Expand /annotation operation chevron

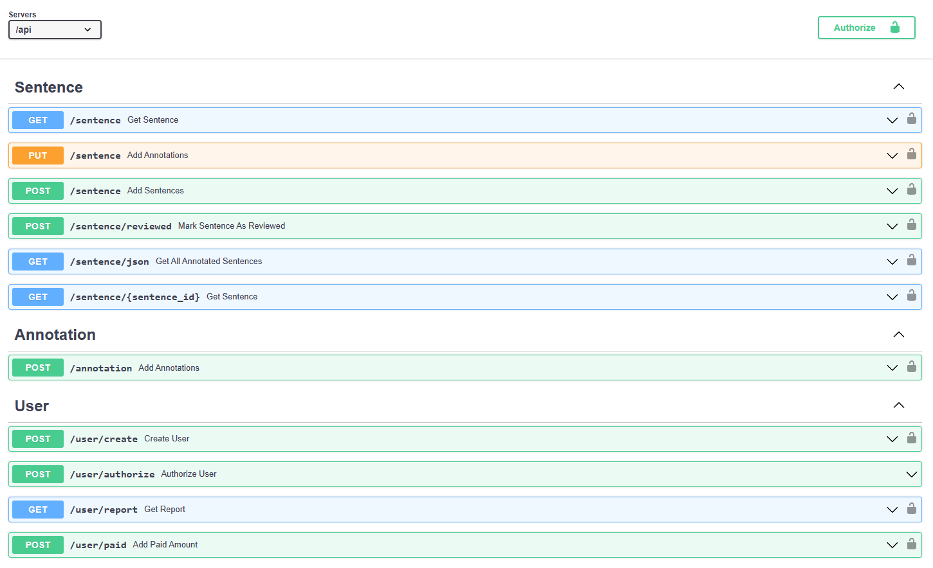point(892,368)
